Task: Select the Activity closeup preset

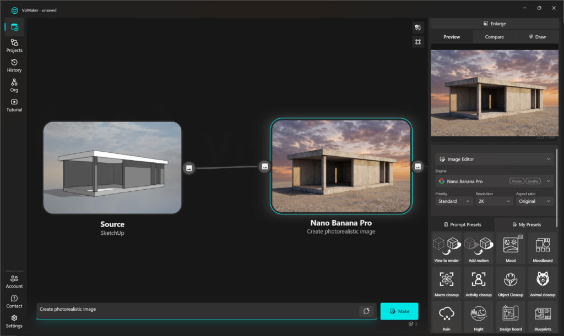Action: pyautogui.click(x=479, y=283)
